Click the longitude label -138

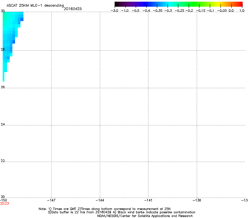(197, 201)
